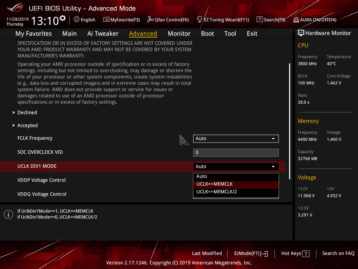Click the SOC OVERCLOCK VID input field
Screen dimensions: 358x269
coord(236,153)
